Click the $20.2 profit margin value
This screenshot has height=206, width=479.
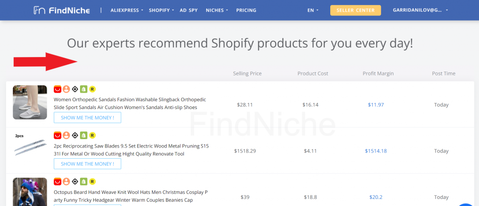[376, 197]
